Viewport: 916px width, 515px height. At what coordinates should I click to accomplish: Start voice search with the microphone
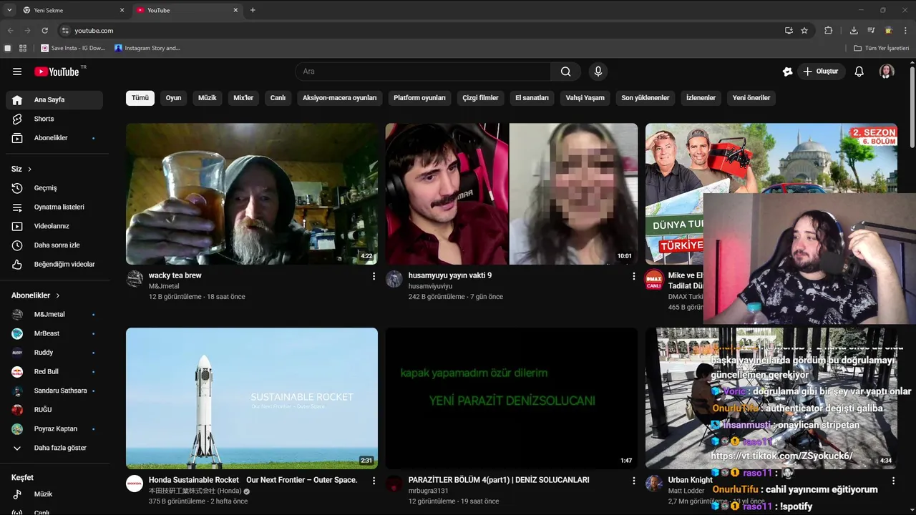tap(598, 72)
